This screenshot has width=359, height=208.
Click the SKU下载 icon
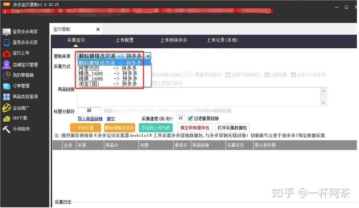point(6,119)
